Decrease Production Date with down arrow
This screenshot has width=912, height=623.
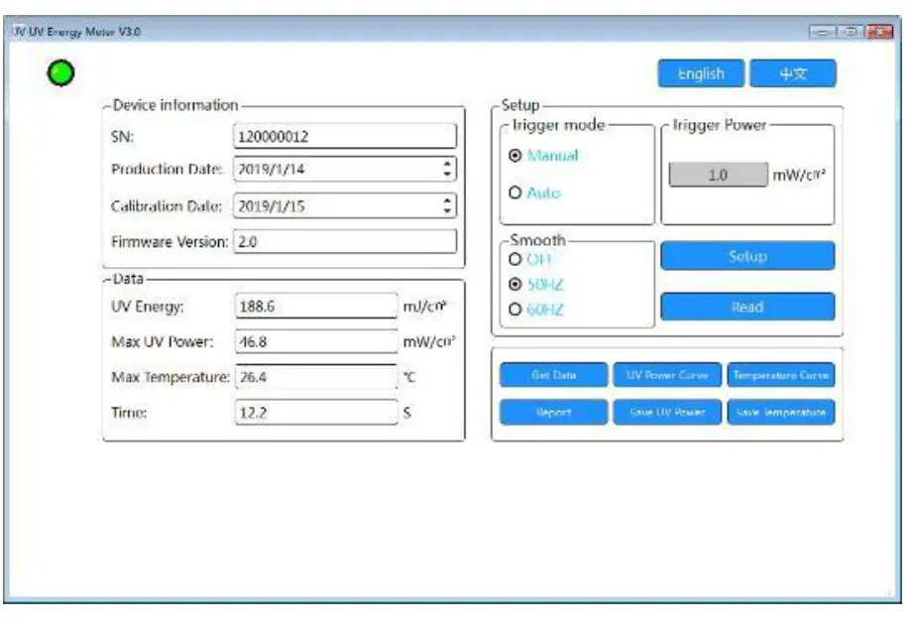pos(447,175)
